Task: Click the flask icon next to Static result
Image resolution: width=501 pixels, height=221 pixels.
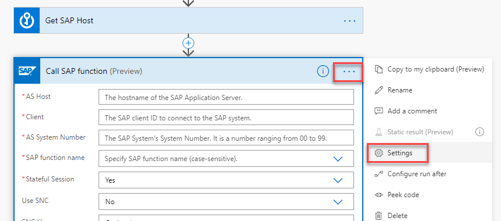Action: coord(379,132)
